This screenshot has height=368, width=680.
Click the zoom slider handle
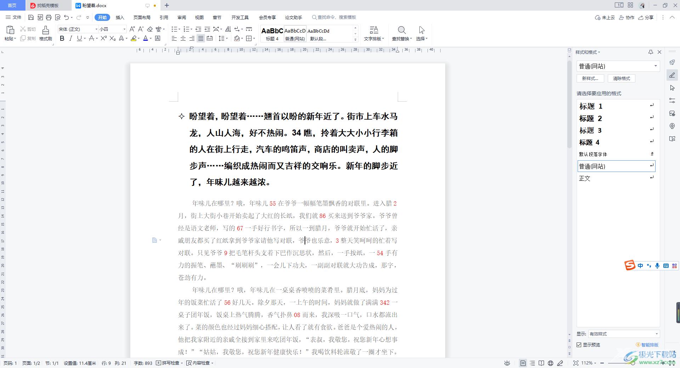click(x=633, y=363)
